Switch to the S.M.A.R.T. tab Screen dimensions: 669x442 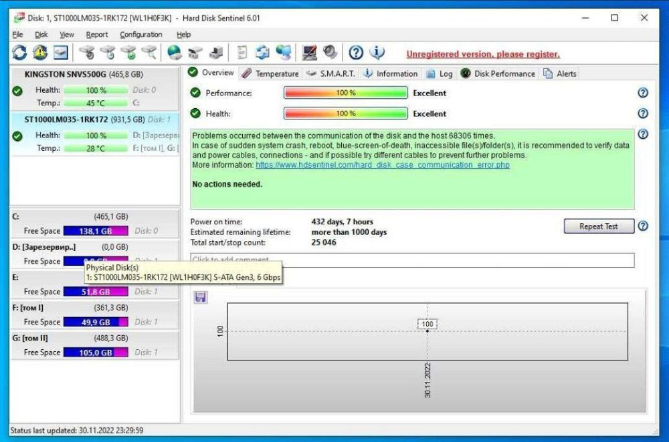(331, 73)
